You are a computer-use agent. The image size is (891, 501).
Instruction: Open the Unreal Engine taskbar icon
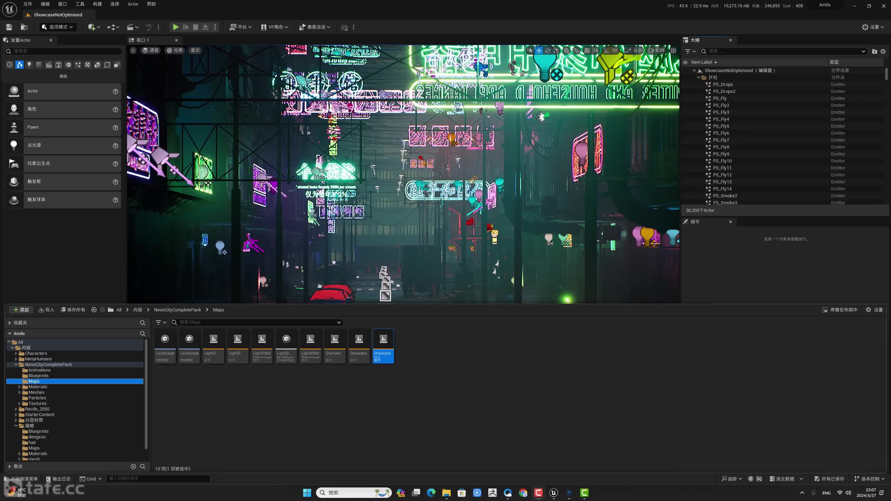(554, 493)
